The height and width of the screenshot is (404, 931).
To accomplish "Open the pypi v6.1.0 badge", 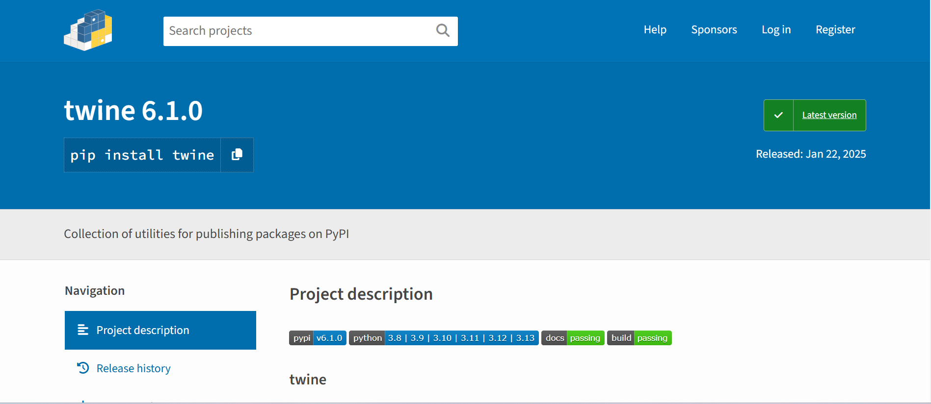I will click(318, 338).
